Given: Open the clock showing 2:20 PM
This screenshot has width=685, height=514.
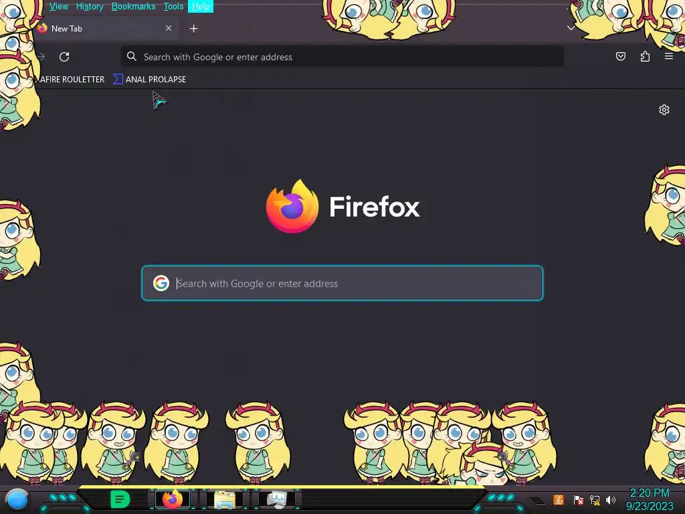Looking at the screenshot, I should tap(650, 499).
